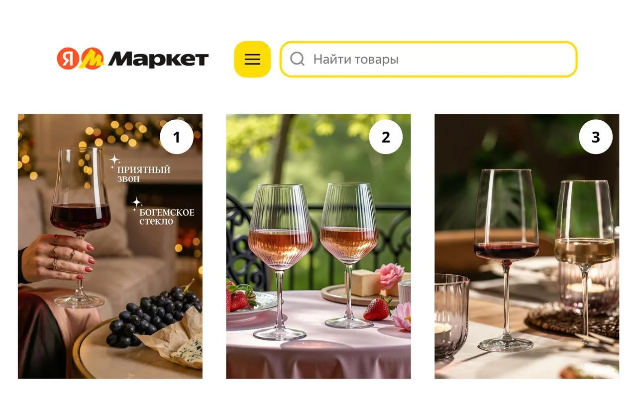Image resolution: width=637 pixels, height=399 pixels.
Task: Click the sparkle icon beside "Приятный звон"
Action: pyautogui.click(x=114, y=160)
